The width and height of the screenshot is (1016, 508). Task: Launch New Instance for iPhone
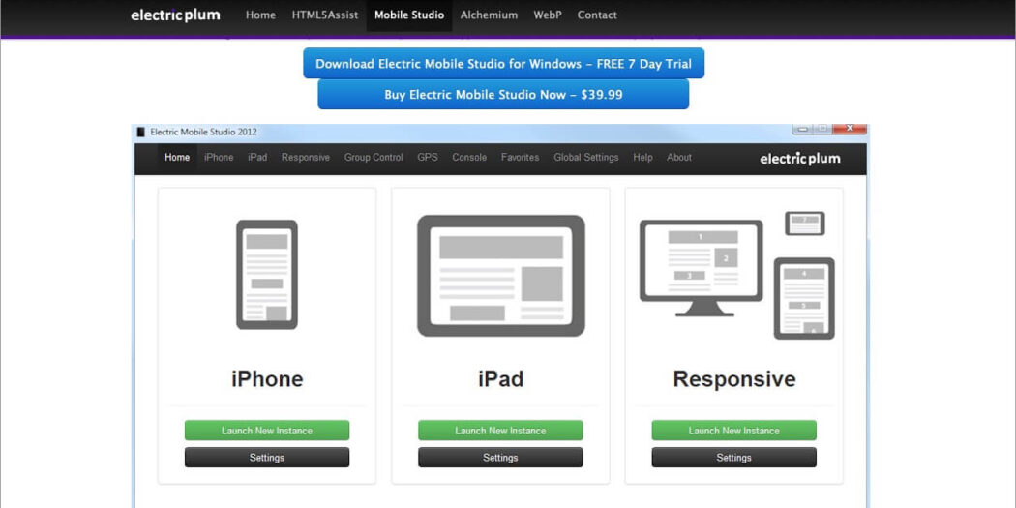coord(267,431)
